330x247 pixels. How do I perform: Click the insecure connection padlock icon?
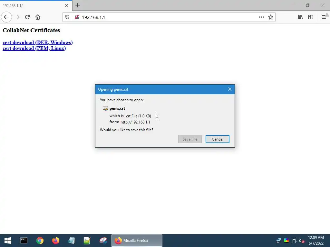(x=77, y=17)
